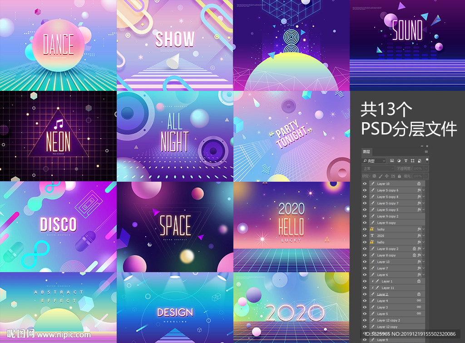Expand effects of Layer 5 copy 6
This screenshot has height=343, width=465.
click(x=424, y=190)
